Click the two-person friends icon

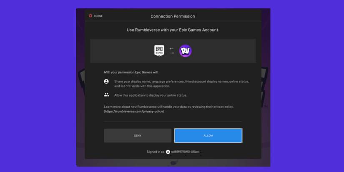tap(106, 95)
